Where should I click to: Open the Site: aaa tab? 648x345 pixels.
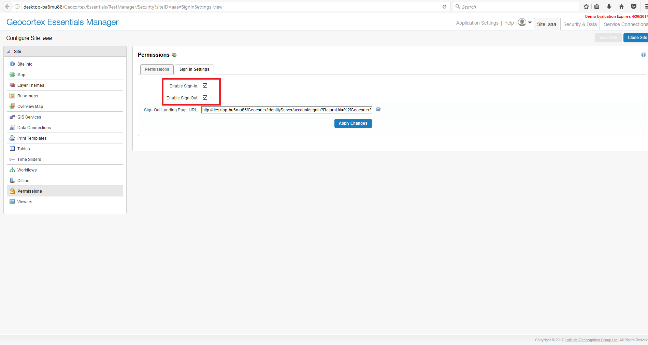(547, 24)
